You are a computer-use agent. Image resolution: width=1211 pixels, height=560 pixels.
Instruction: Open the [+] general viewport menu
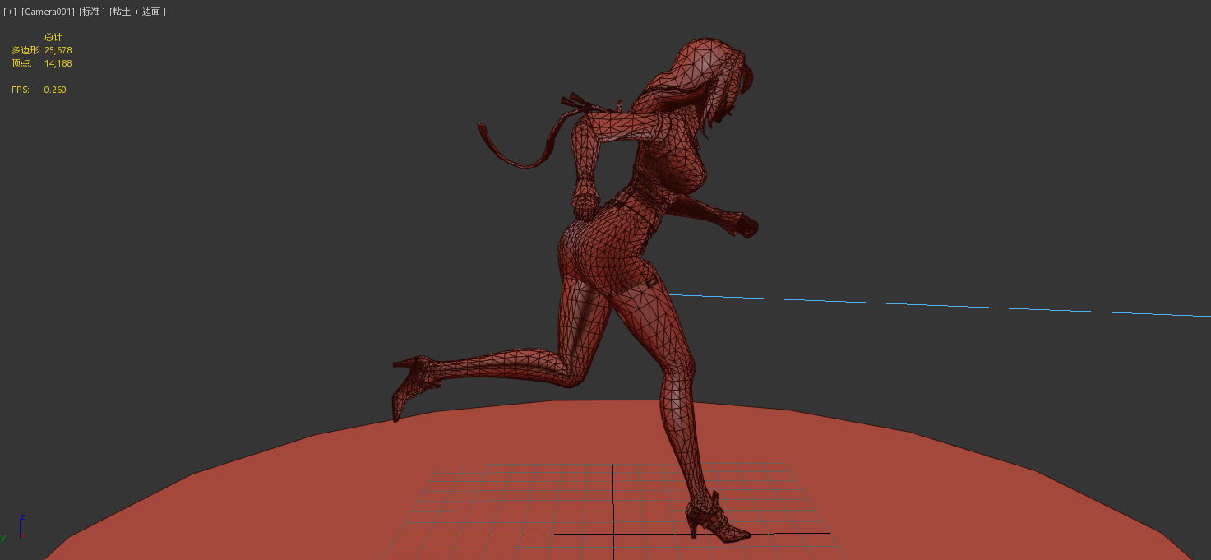click(x=10, y=12)
